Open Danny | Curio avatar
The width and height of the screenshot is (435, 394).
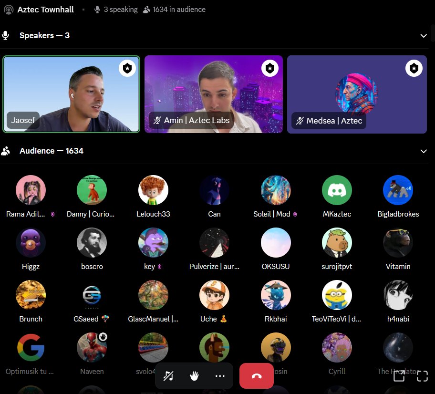pyautogui.click(x=92, y=190)
